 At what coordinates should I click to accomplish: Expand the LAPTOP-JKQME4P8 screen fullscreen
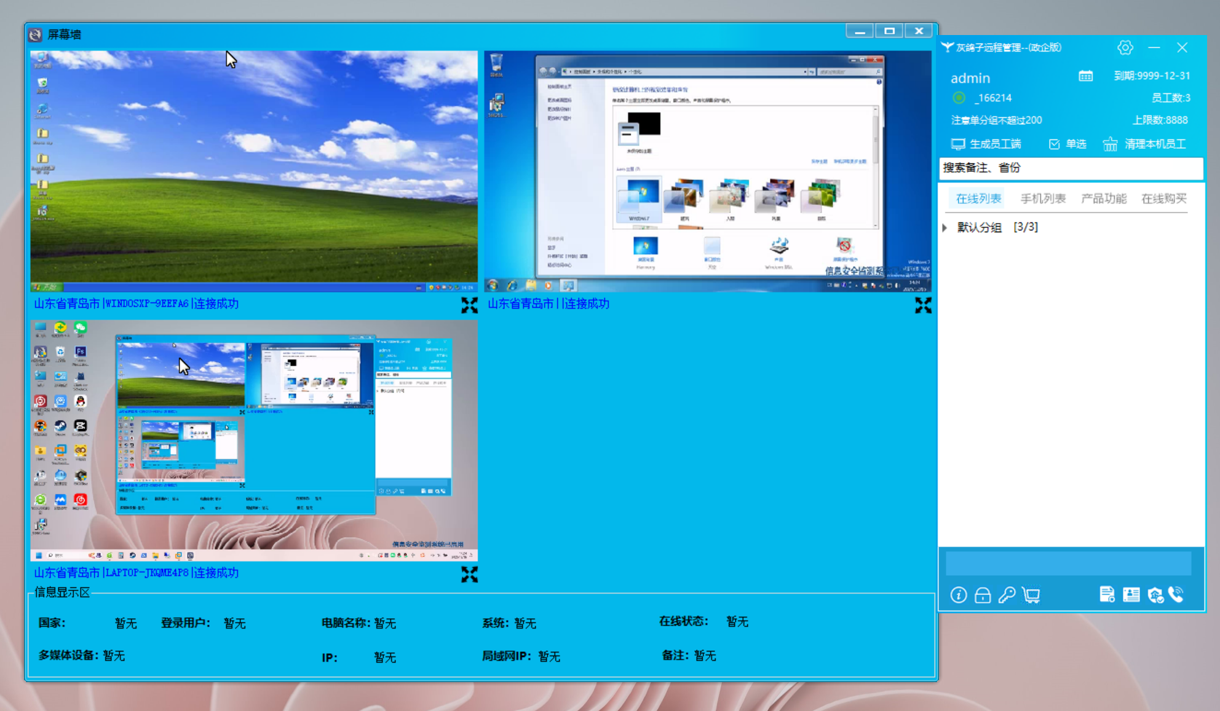pos(469,575)
